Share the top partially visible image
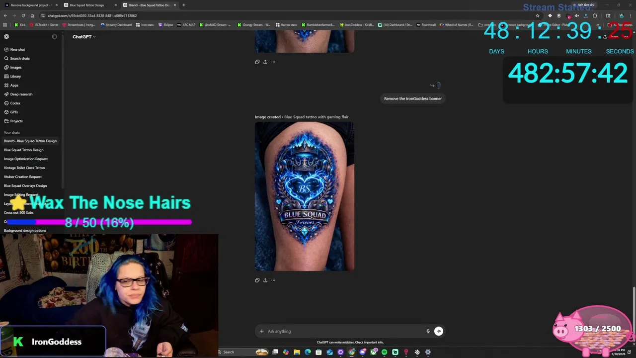Screen dimensions: 636x358 (x=265, y=62)
